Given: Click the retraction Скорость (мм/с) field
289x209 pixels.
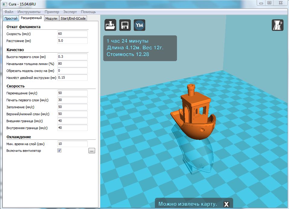Looking at the screenshot, I should tap(72, 34).
